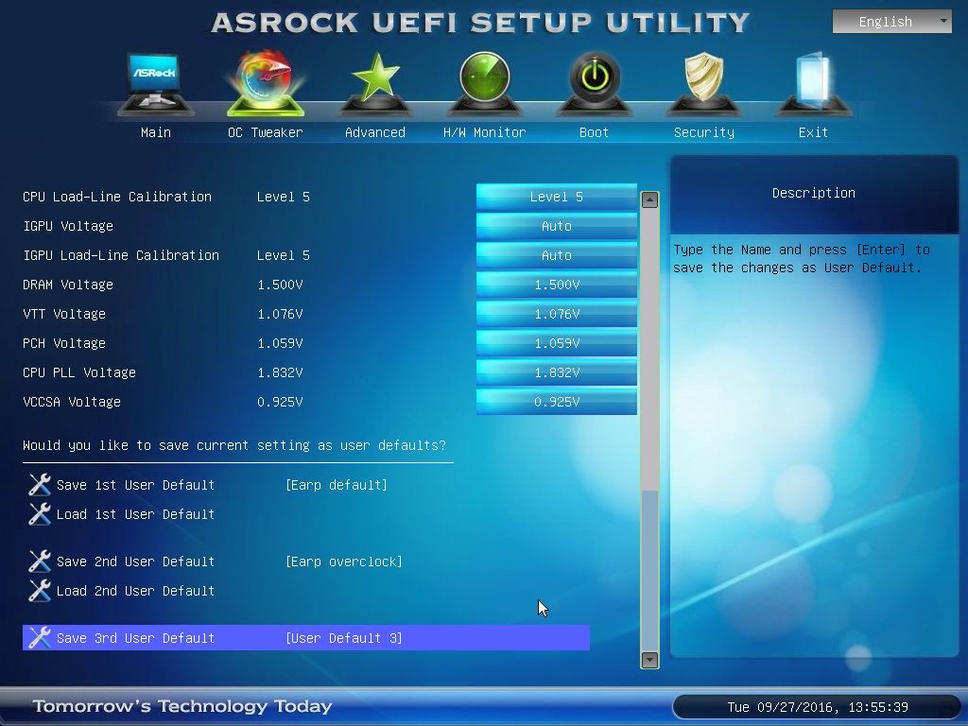Open the English language dropdown
Viewport: 968px width, 726px height.
(892, 22)
